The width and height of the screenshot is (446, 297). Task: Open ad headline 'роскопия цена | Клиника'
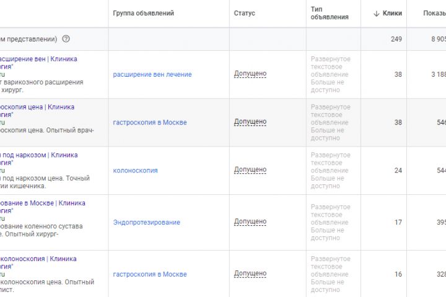pyautogui.click(x=38, y=107)
